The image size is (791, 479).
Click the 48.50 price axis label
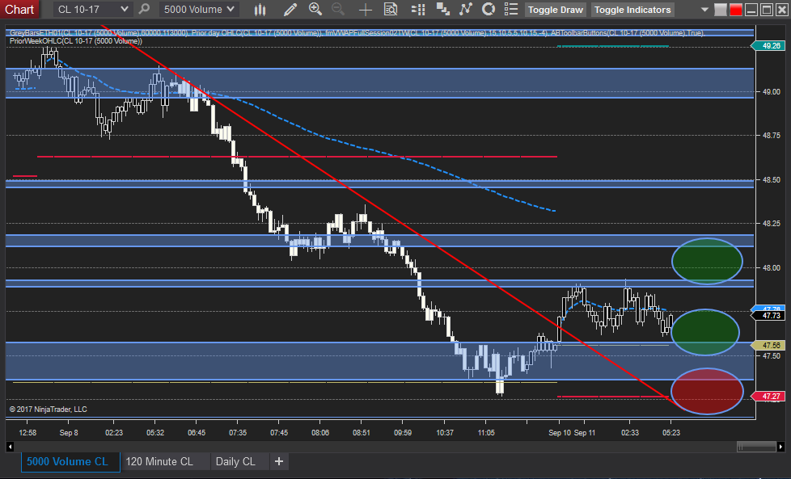772,180
